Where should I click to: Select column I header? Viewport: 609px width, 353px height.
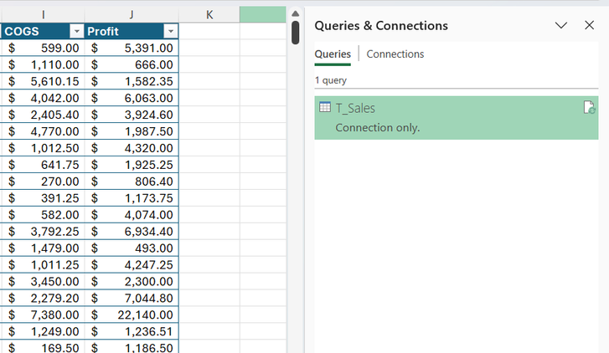point(43,15)
